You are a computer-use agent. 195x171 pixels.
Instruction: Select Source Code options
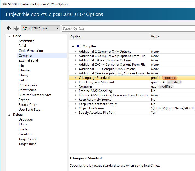[x=28, y=105]
